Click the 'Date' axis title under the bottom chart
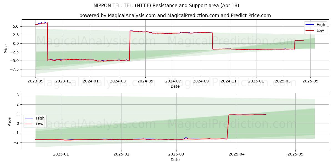Viewport: 333px width, 166px height. click(x=175, y=160)
